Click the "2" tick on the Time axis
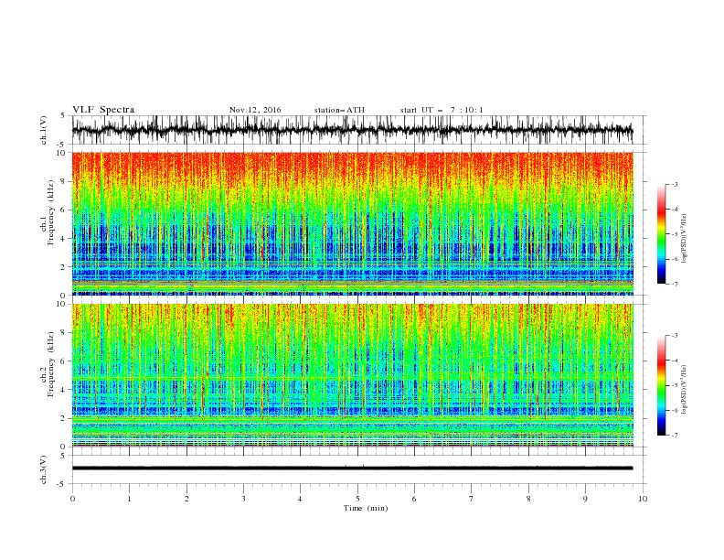724x560 pixels. coord(186,499)
